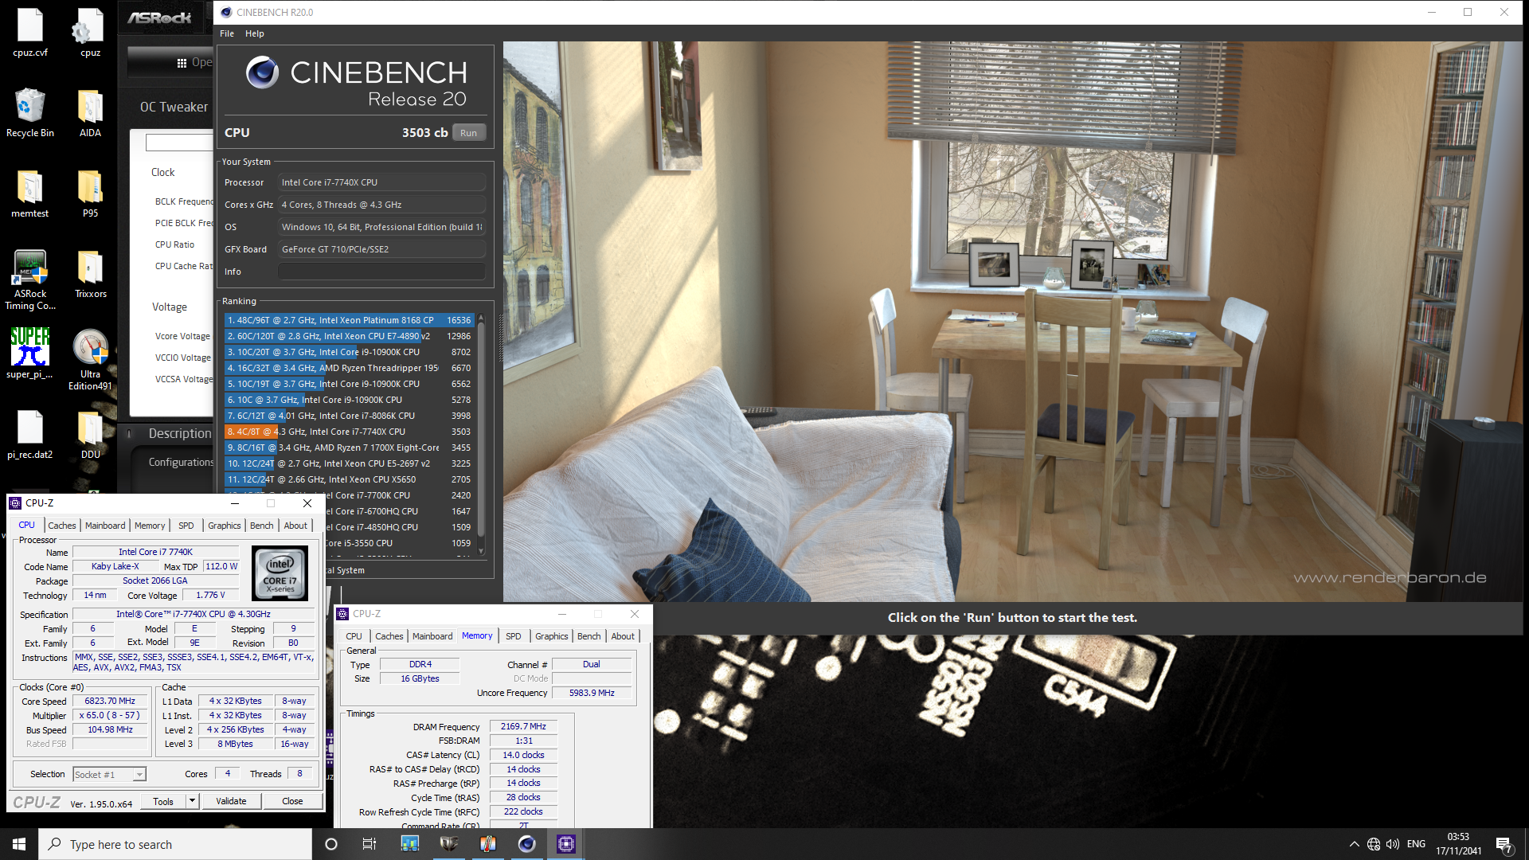Click the Tools button in CPU-Z
1529x860 pixels.
click(163, 802)
